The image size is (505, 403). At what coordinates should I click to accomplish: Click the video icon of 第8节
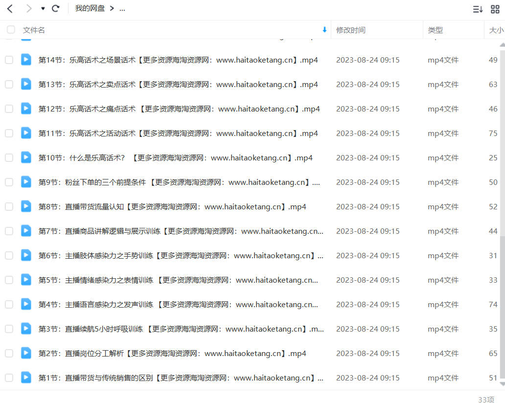click(x=26, y=206)
